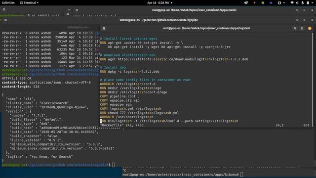Open search in the egopipe terminal window
This screenshot has height=178, width=316.
(297, 20)
